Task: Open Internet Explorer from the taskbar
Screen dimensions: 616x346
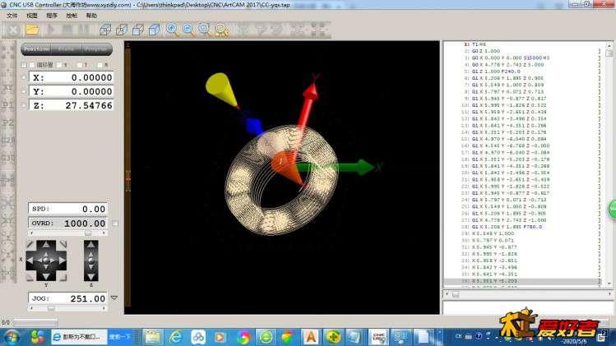Action: [x=175, y=337]
